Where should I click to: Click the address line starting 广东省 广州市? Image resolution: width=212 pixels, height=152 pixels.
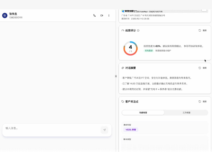tap(143, 16)
